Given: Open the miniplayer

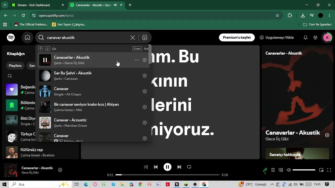Looking at the screenshot, I should (321, 170).
